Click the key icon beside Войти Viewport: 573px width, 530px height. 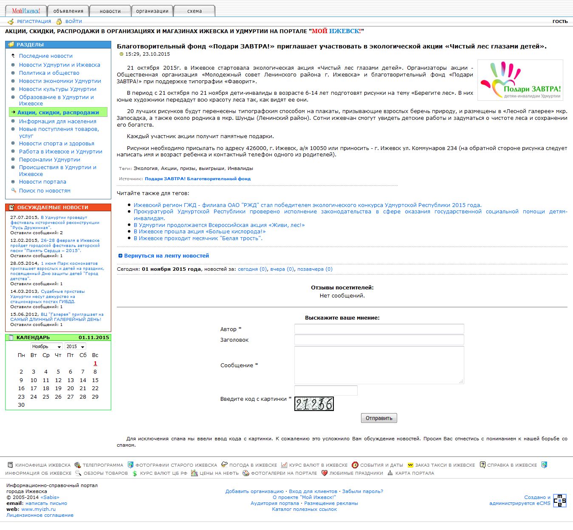click(59, 22)
